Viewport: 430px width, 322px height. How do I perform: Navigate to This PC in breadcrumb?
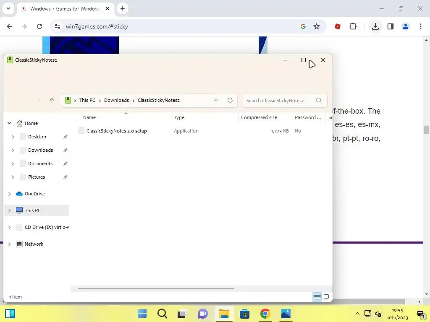click(87, 100)
